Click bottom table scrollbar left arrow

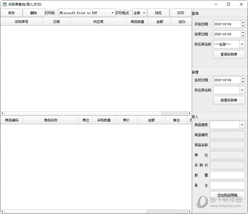pos(2,212)
